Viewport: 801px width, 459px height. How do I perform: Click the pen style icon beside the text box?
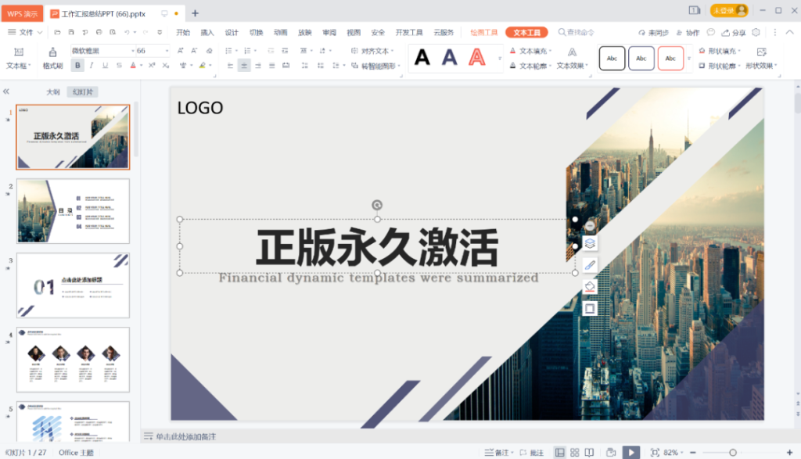point(590,265)
